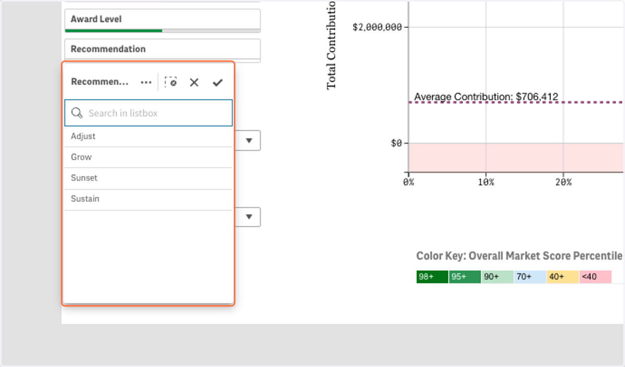The height and width of the screenshot is (367, 625).
Task: Click the 40+ yellow color key
Action: coord(562,277)
